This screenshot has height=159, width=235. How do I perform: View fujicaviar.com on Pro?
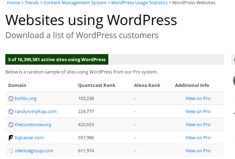(x=198, y=138)
